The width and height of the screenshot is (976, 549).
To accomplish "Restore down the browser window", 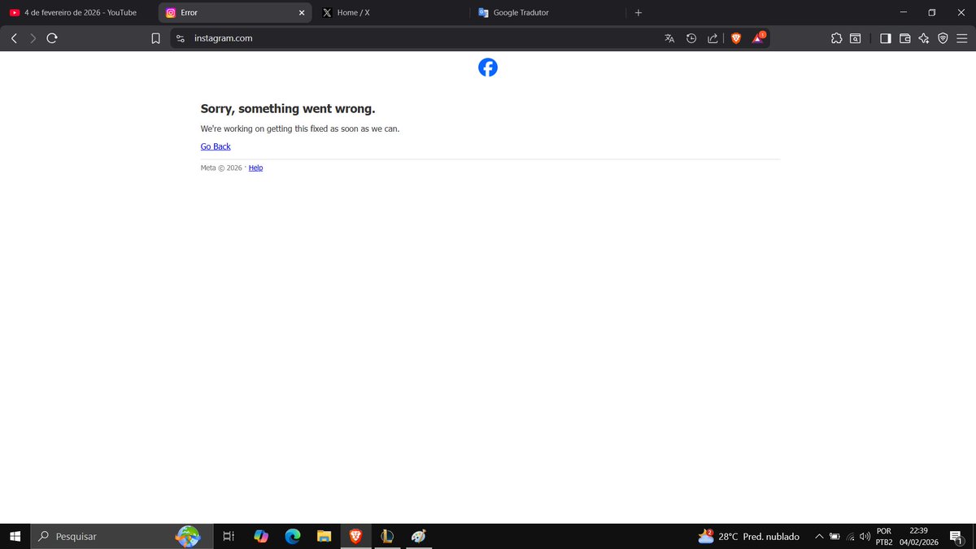I will [932, 13].
